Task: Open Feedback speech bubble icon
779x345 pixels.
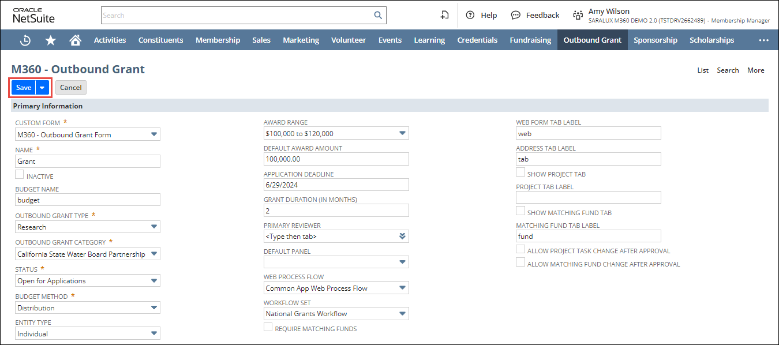Action: [516, 16]
